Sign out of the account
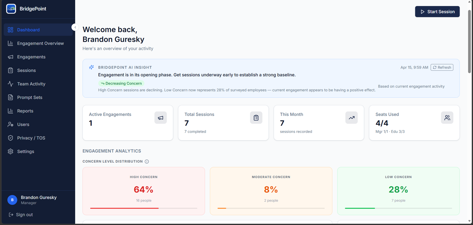 pyautogui.click(x=21, y=215)
